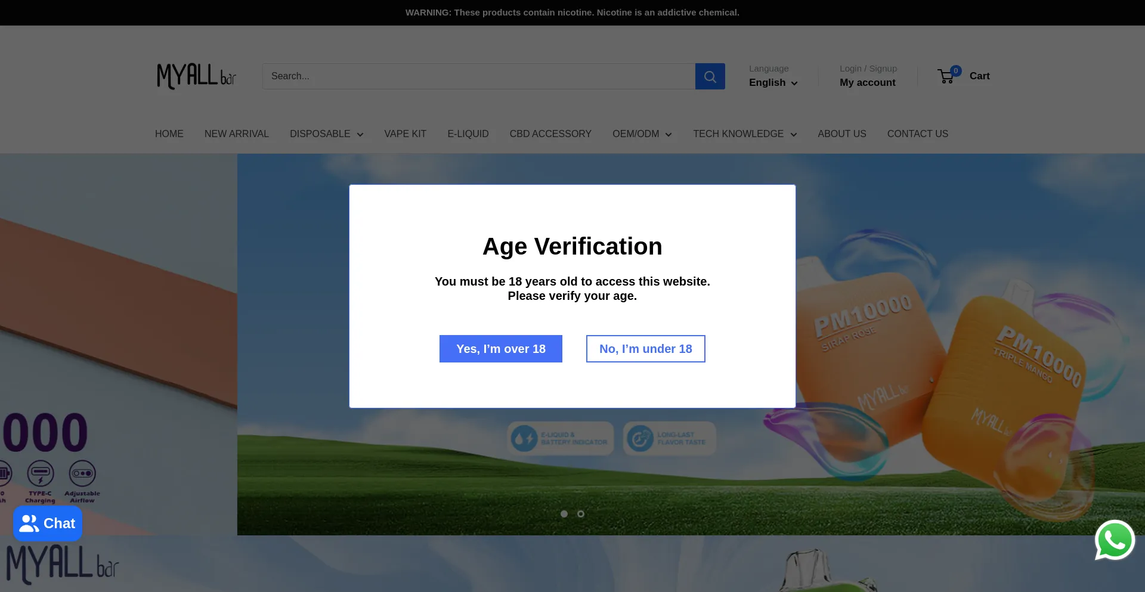The height and width of the screenshot is (592, 1145).
Task: Click the cart item count badge
Action: 956,70
